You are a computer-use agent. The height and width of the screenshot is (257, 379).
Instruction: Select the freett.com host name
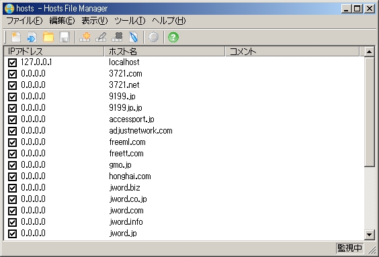point(126,154)
